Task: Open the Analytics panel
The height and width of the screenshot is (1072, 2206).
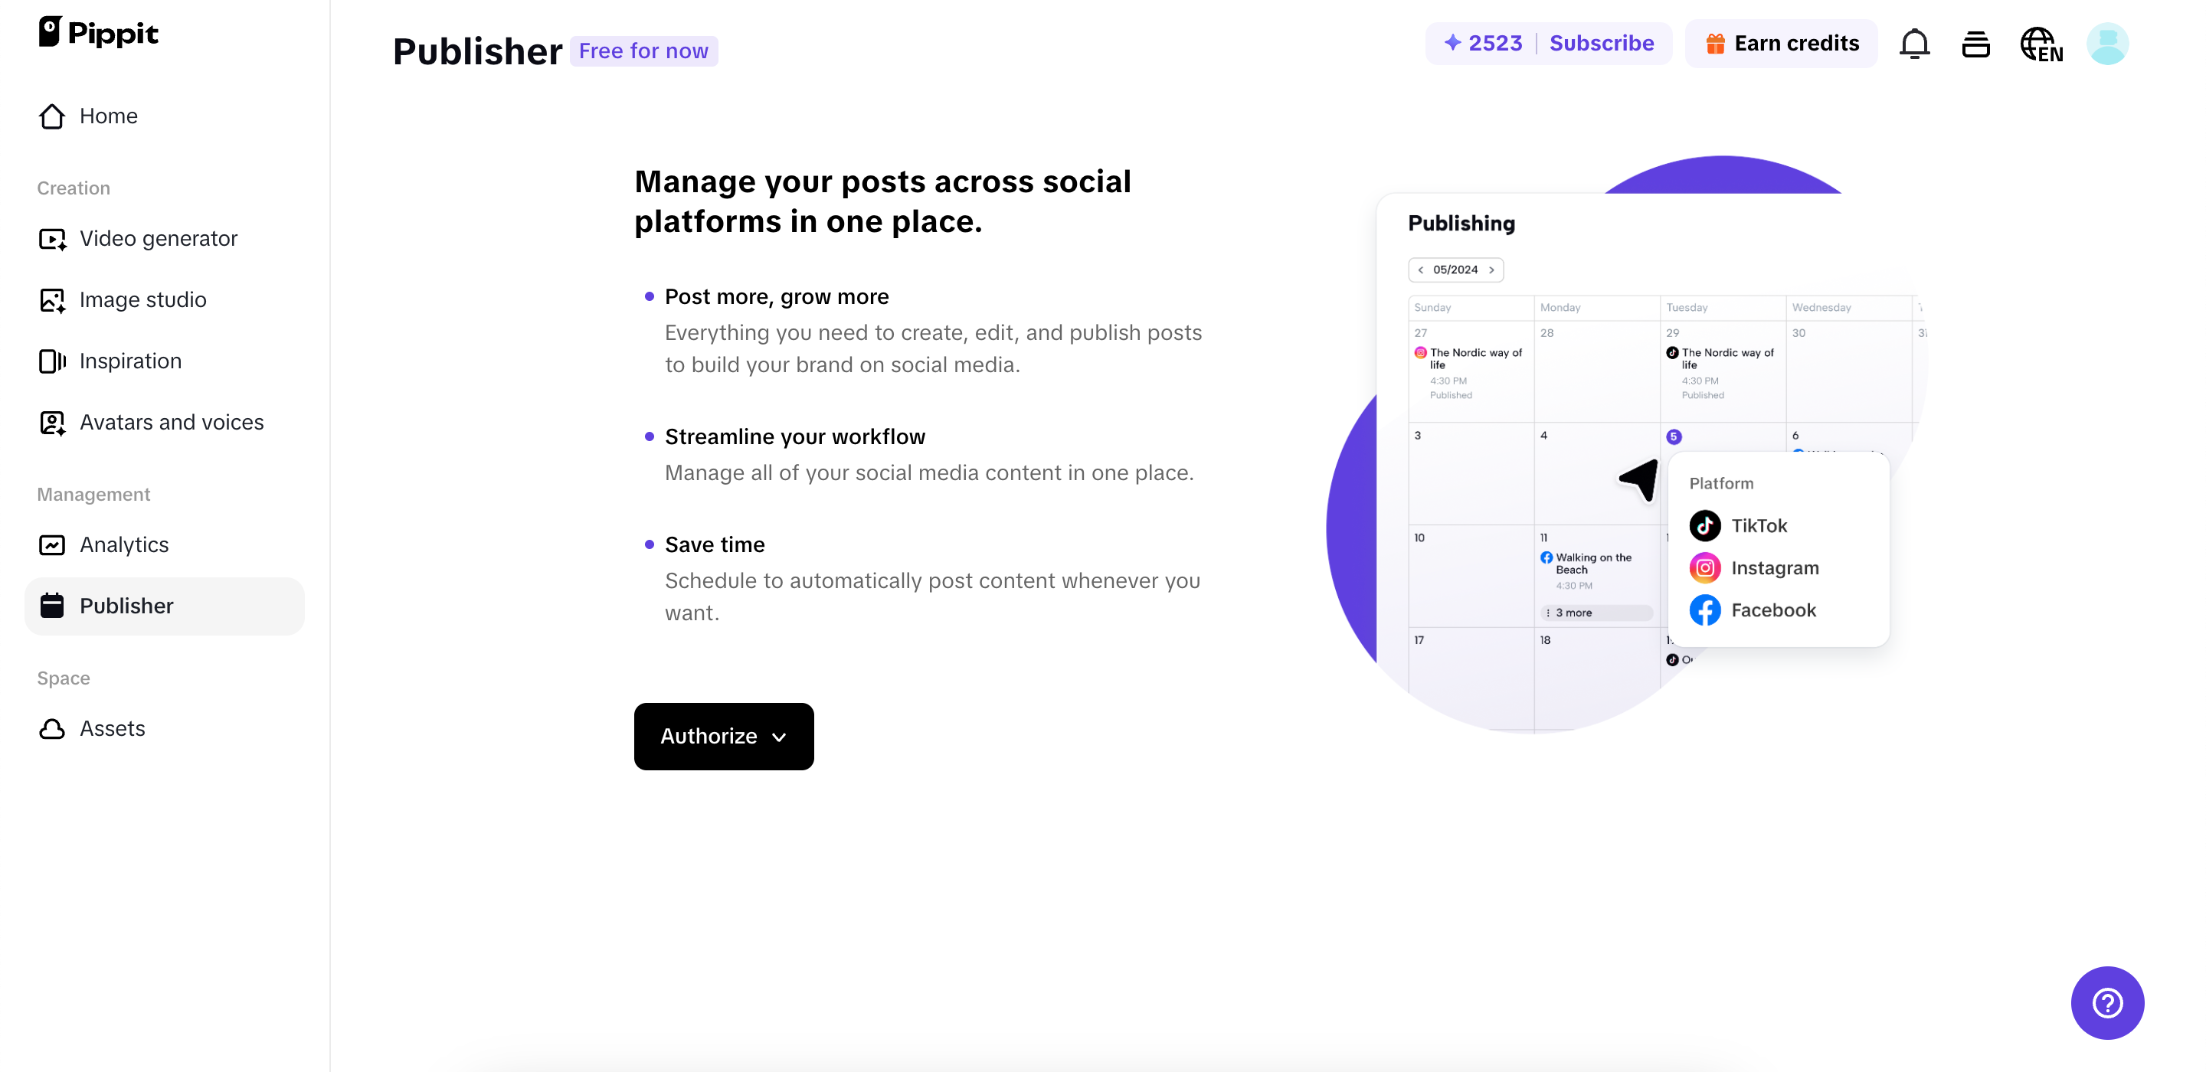Action: tap(123, 544)
